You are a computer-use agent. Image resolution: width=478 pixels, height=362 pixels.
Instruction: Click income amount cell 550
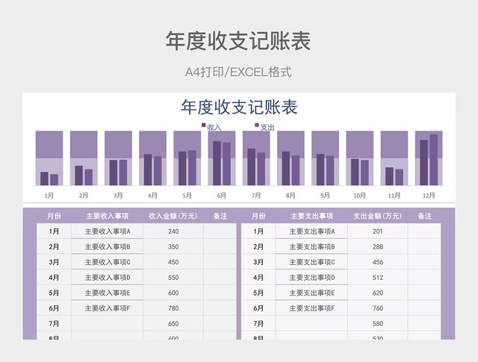[173, 278]
